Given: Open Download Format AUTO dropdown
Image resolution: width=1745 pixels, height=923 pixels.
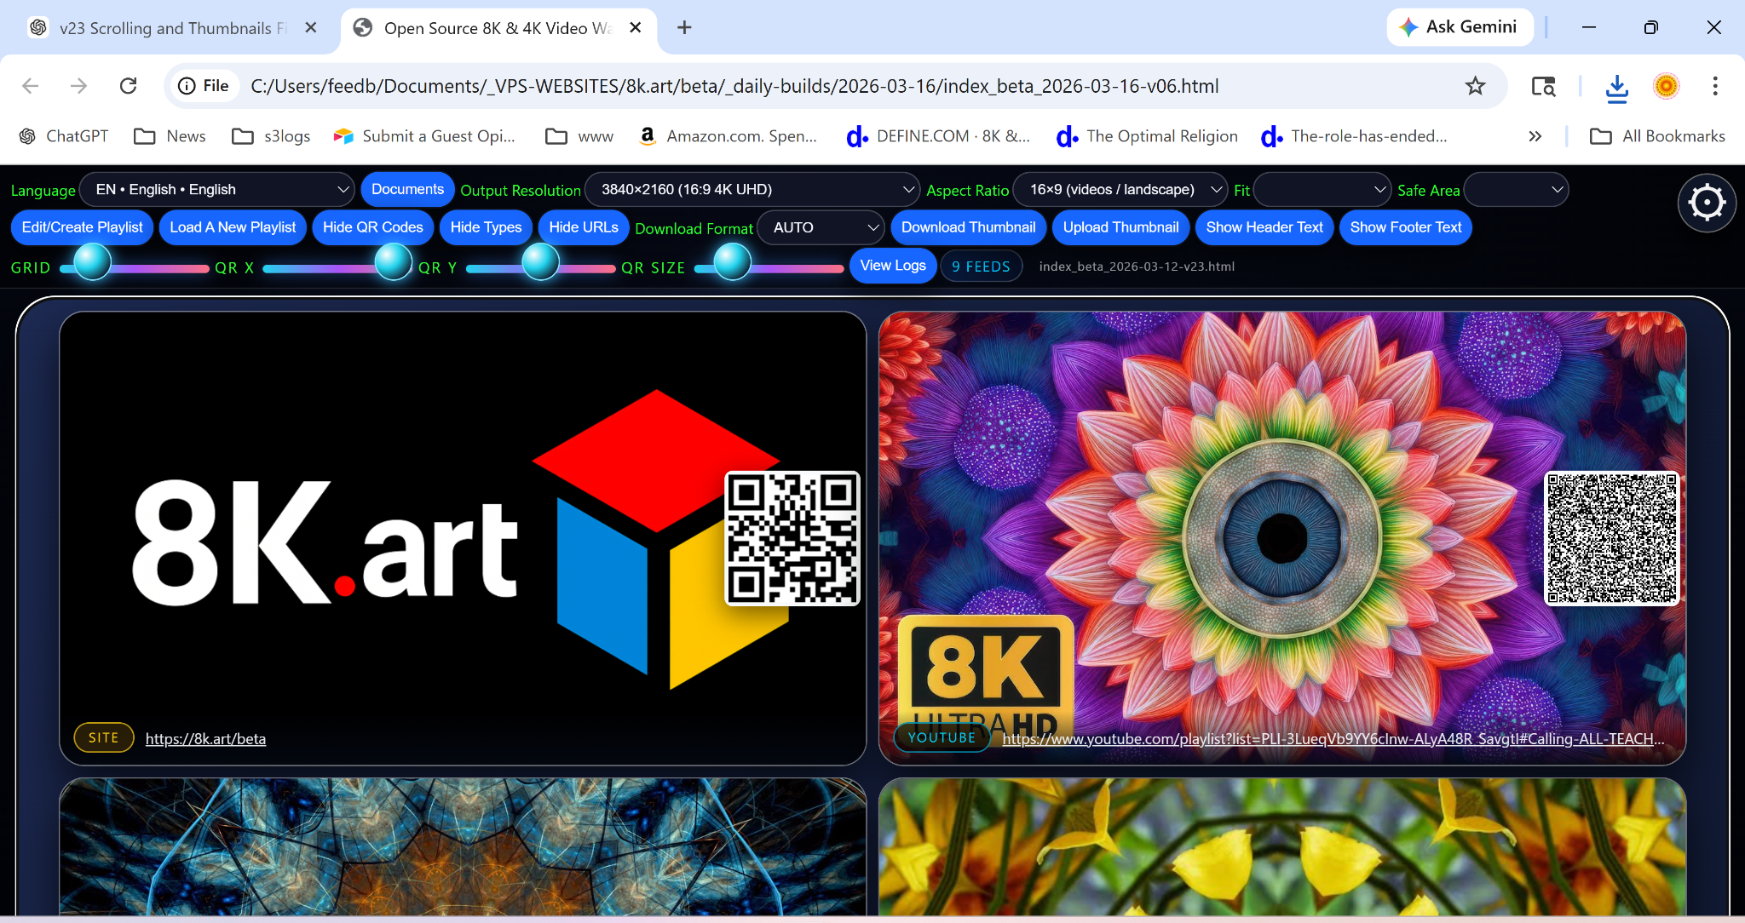Looking at the screenshot, I should (x=821, y=227).
